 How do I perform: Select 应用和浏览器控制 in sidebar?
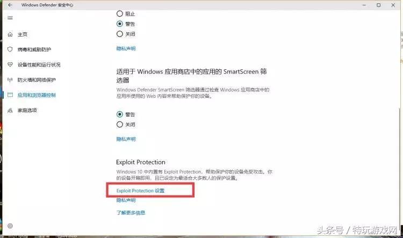click(37, 95)
